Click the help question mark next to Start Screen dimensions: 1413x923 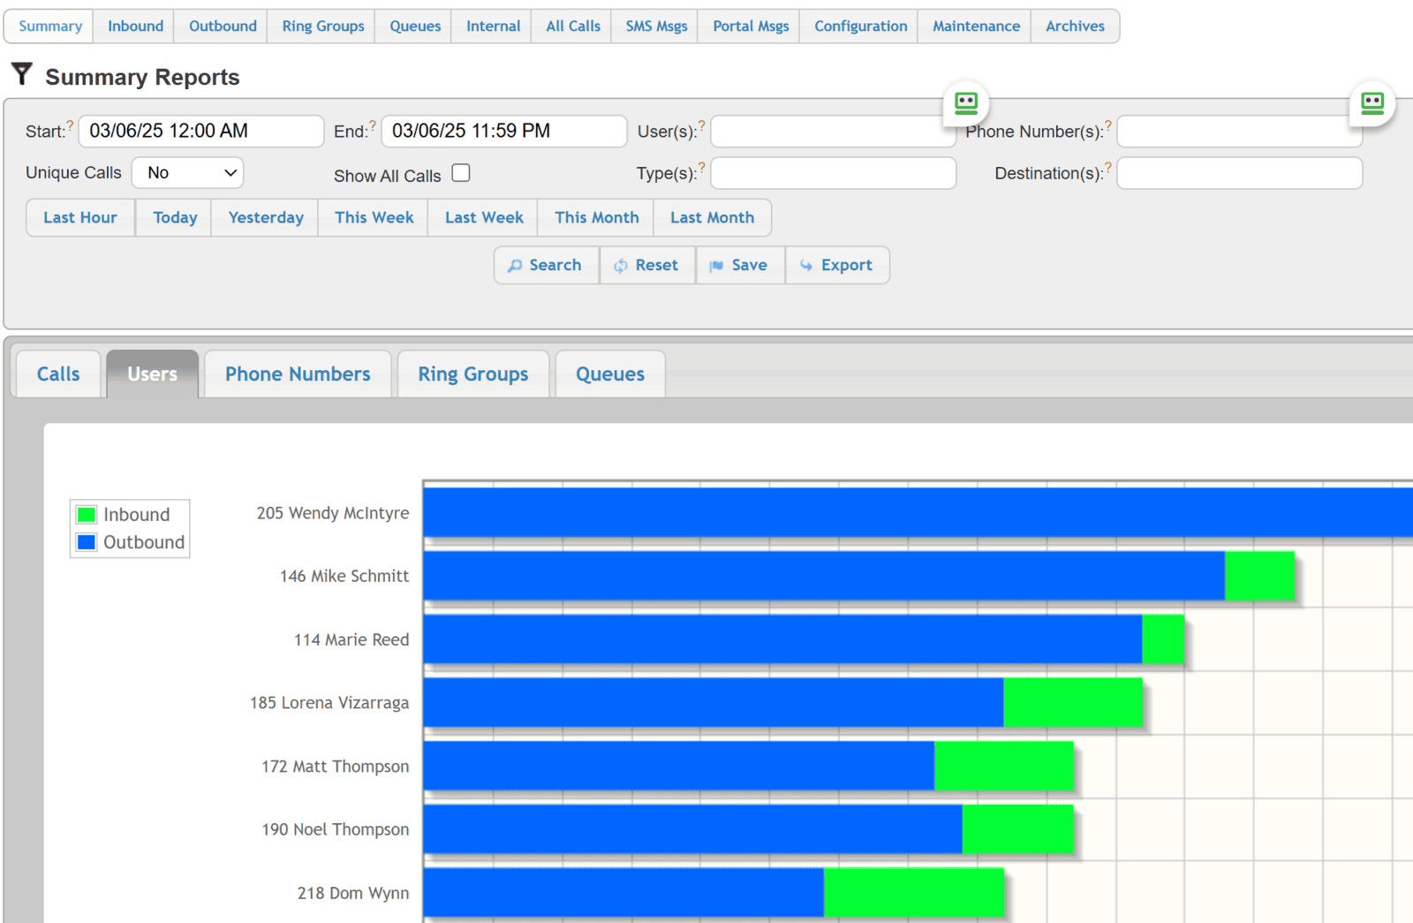coord(70,125)
